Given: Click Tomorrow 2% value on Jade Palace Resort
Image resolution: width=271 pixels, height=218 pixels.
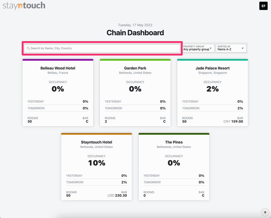Looking at the screenshot, I should [x=240, y=108].
